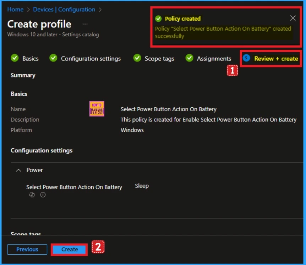This screenshot has height=265, width=306.
Task: Collapse the Power settings section
Action: pyautogui.click(x=18, y=170)
